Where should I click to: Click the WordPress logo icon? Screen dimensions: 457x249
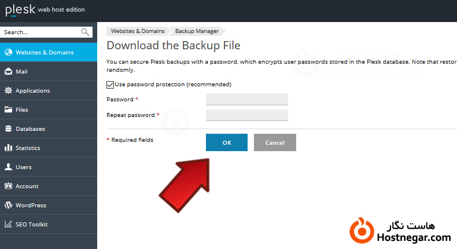(x=8, y=205)
